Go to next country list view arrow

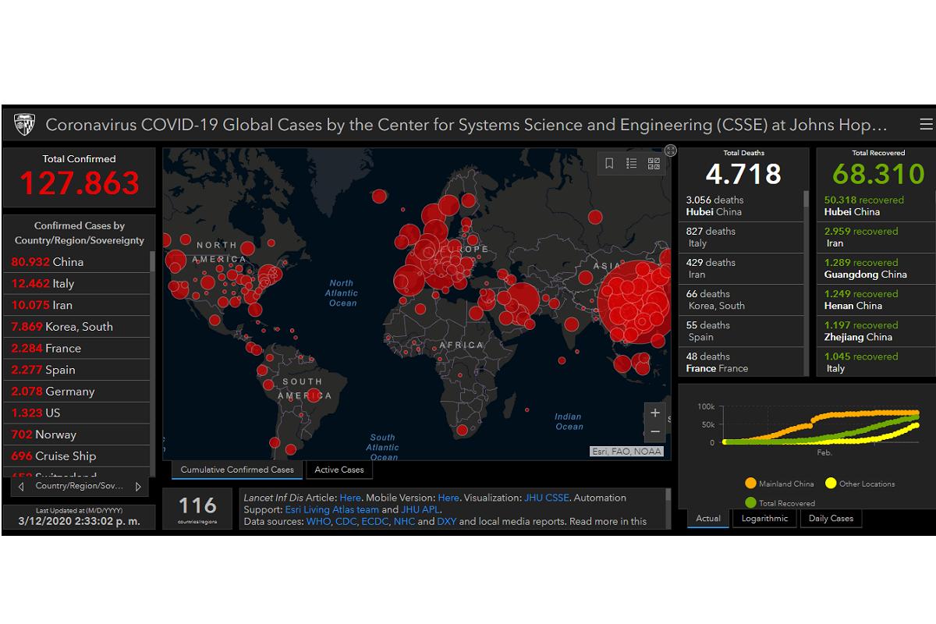tap(138, 486)
